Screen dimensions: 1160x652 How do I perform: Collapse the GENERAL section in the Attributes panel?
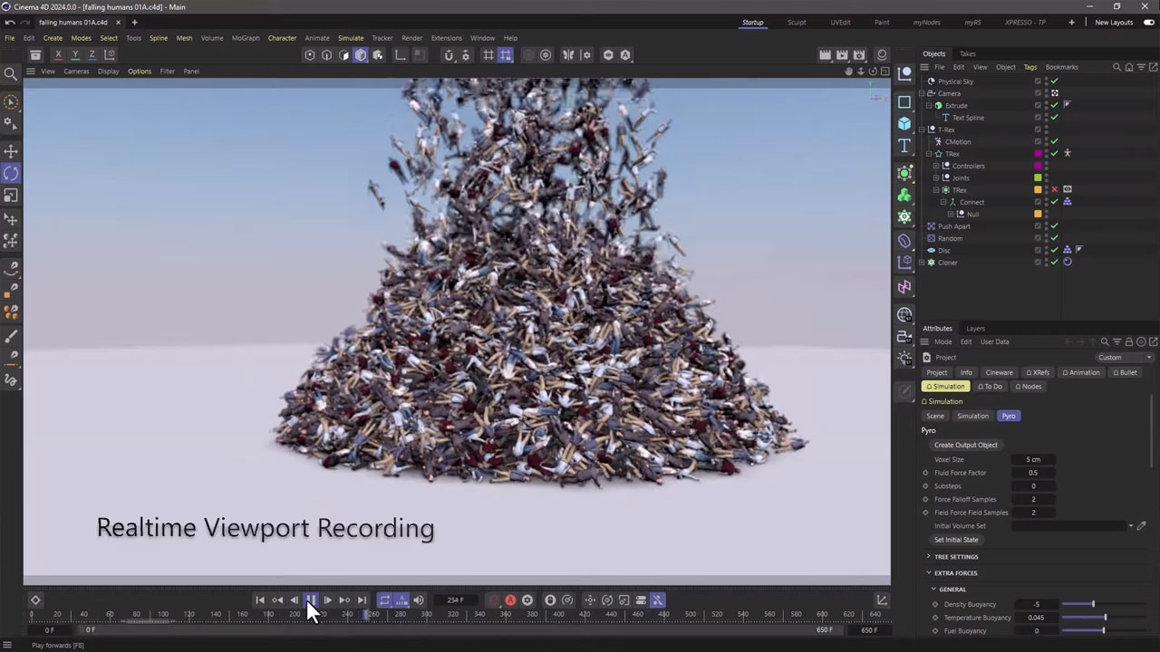click(x=933, y=589)
